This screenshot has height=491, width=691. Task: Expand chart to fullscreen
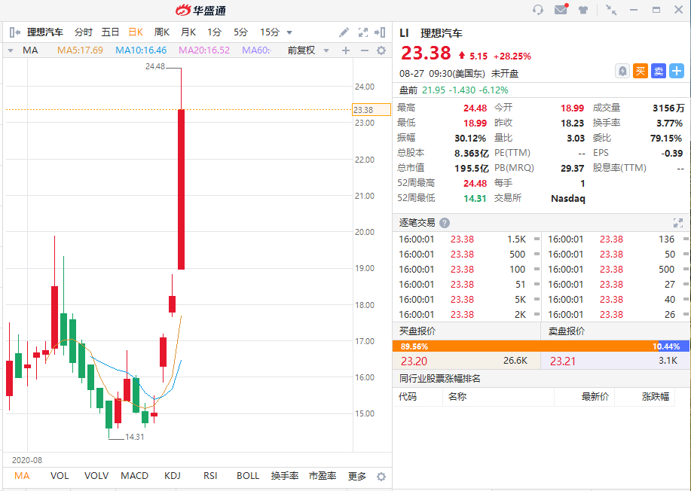[362, 32]
